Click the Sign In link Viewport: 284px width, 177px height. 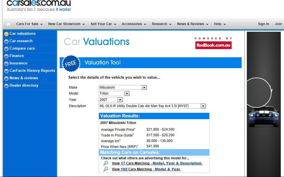point(263,24)
